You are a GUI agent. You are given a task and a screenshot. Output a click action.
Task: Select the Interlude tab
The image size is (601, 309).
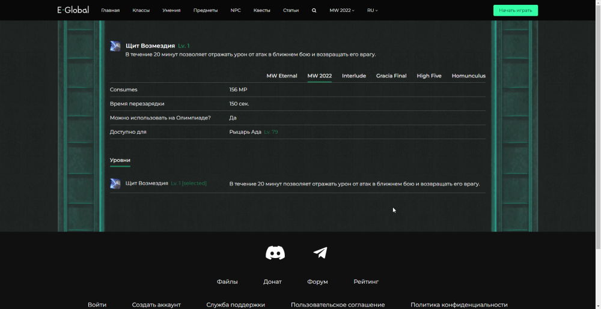[354, 76]
